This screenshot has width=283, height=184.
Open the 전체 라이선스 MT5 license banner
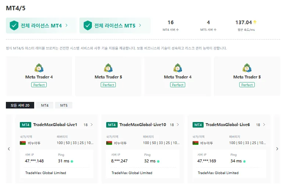click(x=115, y=25)
